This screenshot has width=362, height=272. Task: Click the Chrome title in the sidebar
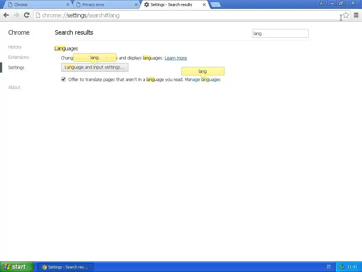click(x=19, y=33)
